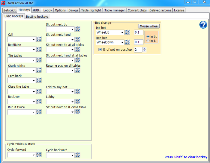Click the checkmark grid icon beside Inc bet

(127, 32)
